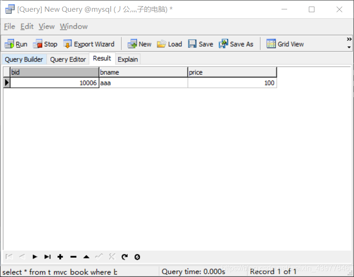Image resolution: width=354 pixels, height=277 pixels.
Task: Open the Export Wizard
Action: 89,44
